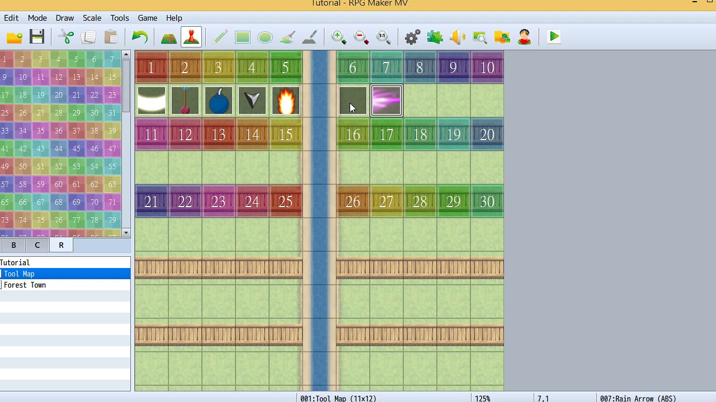This screenshot has height=402, width=716.
Task: Select the Pencil draw tool
Action: (220, 37)
